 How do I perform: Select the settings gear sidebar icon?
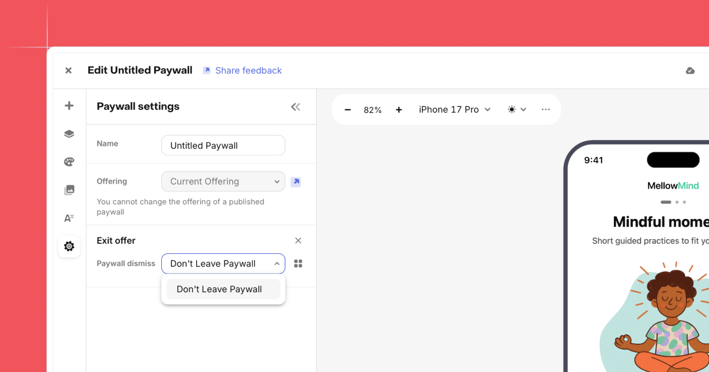point(69,246)
